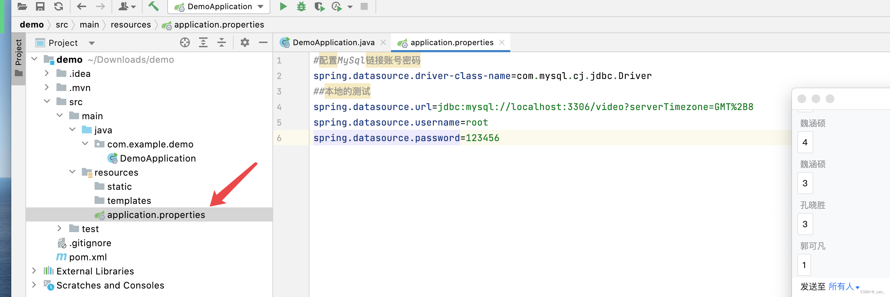The image size is (890, 297).
Task: Select the static folder
Action: (113, 186)
